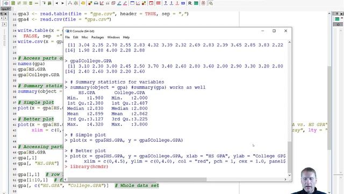Open Windows menu in R Console
Viewport: 344px width, 194px height.
[113, 37]
